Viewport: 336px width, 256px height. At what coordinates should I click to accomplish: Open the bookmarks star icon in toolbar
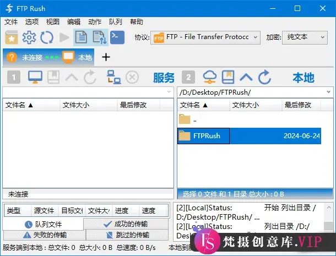click(12, 37)
